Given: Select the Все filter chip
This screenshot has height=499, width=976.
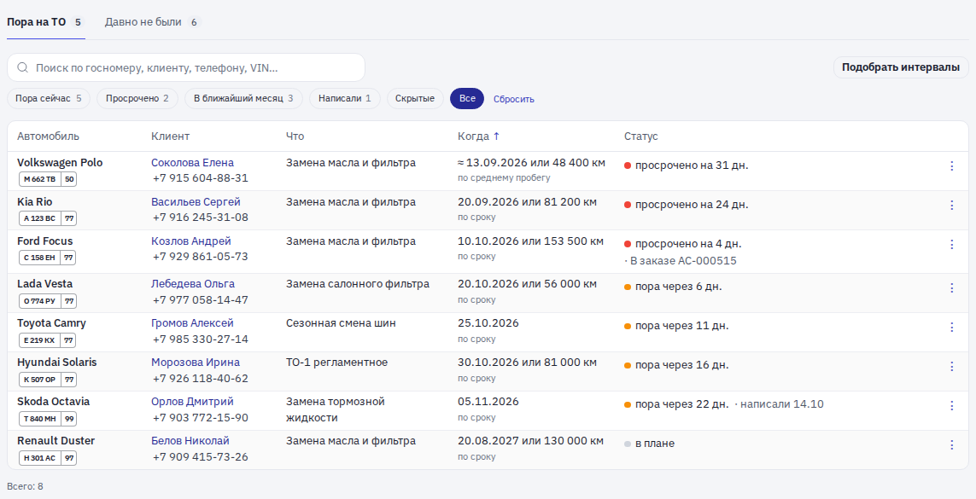Looking at the screenshot, I should (x=467, y=98).
